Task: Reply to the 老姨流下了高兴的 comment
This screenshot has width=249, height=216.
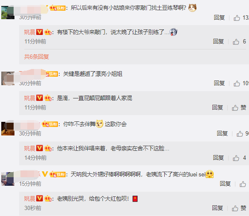Action: [x=225, y=184]
